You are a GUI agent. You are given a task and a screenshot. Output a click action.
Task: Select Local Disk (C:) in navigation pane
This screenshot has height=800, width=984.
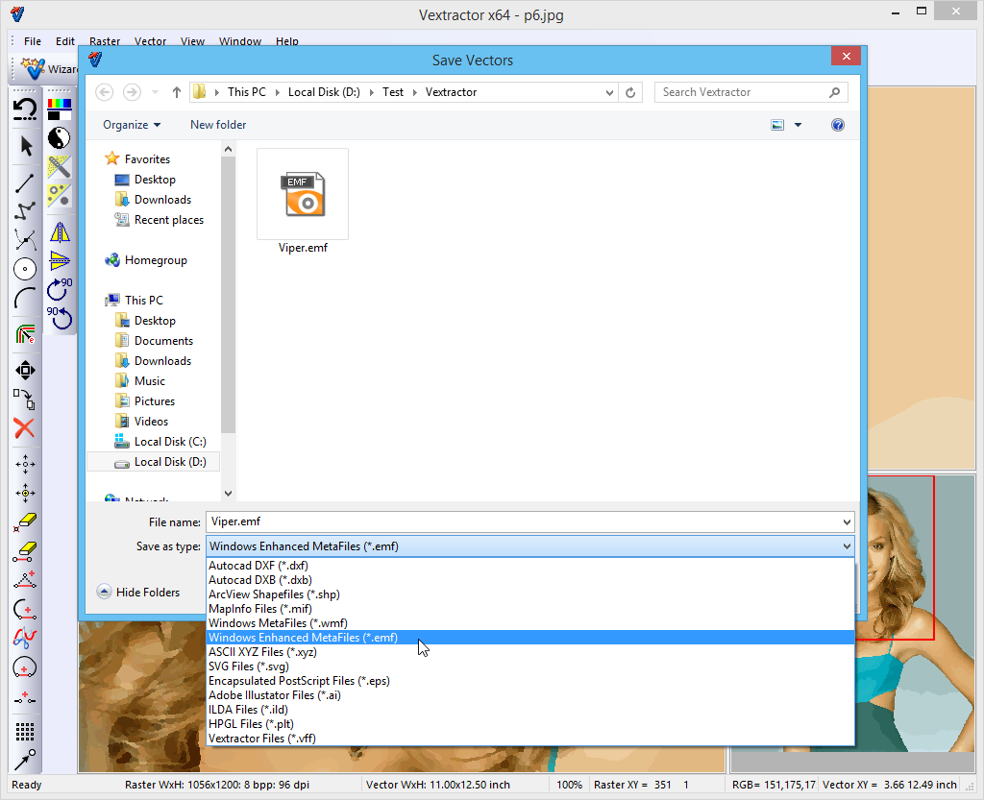click(169, 442)
